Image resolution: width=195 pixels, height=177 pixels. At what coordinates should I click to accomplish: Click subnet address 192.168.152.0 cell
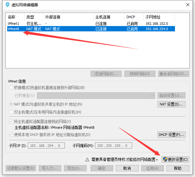point(157,24)
